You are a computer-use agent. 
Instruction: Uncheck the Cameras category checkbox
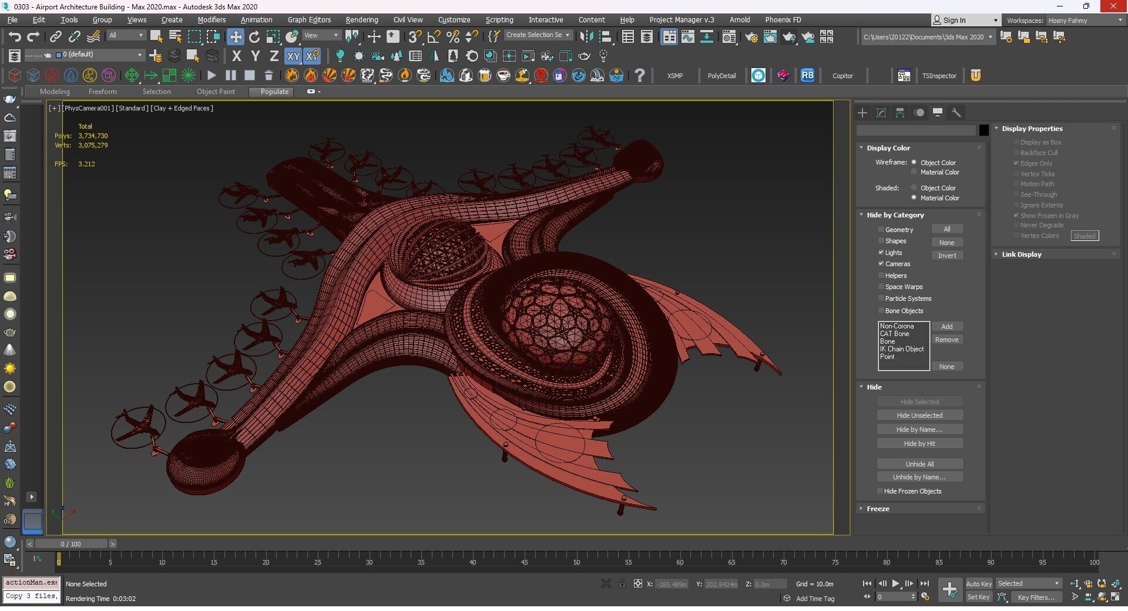click(x=881, y=264)
